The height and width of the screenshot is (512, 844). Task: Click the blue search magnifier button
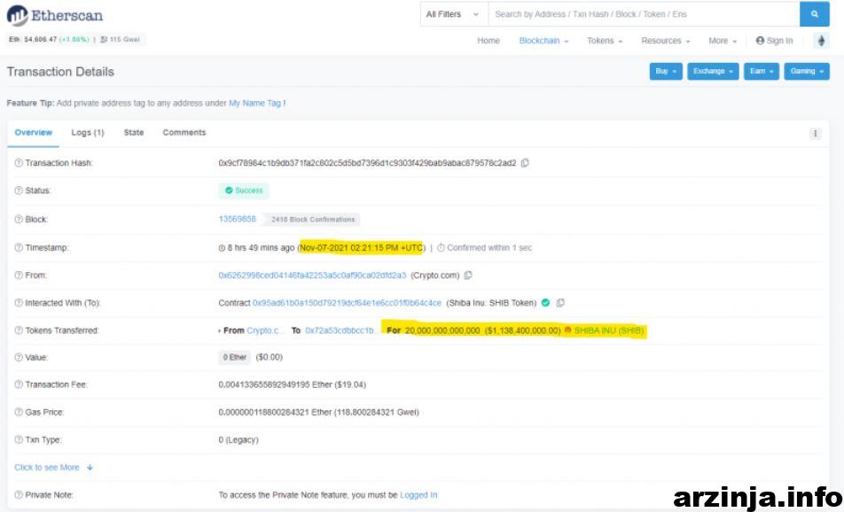pyautogui.click(x=815, y=14)
